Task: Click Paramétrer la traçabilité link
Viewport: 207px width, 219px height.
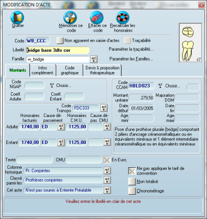Action: point(131,49)
